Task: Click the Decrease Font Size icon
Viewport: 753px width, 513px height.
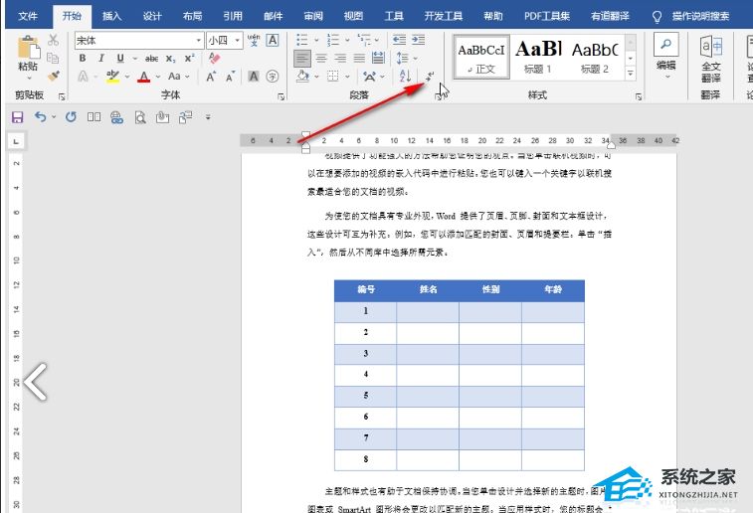Action: coord(230,77)
